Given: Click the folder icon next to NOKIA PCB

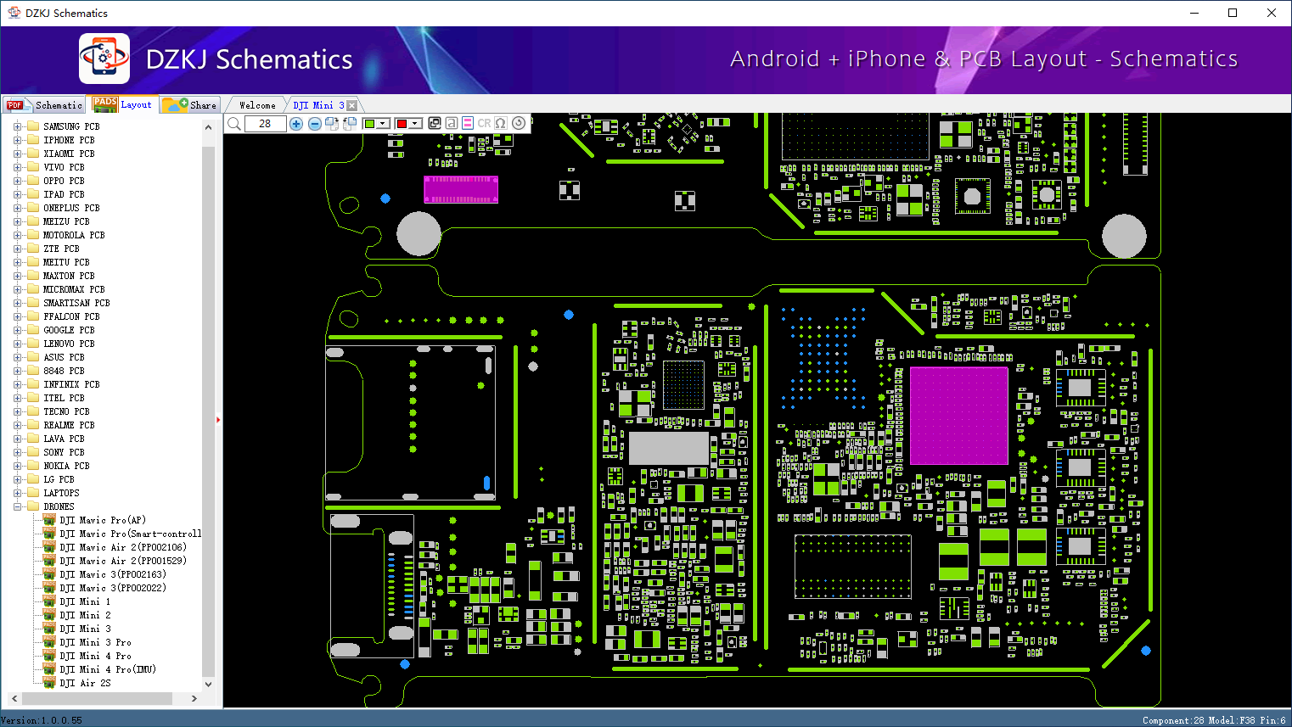Looking at the screenshot, I should [x=33, y=466].
